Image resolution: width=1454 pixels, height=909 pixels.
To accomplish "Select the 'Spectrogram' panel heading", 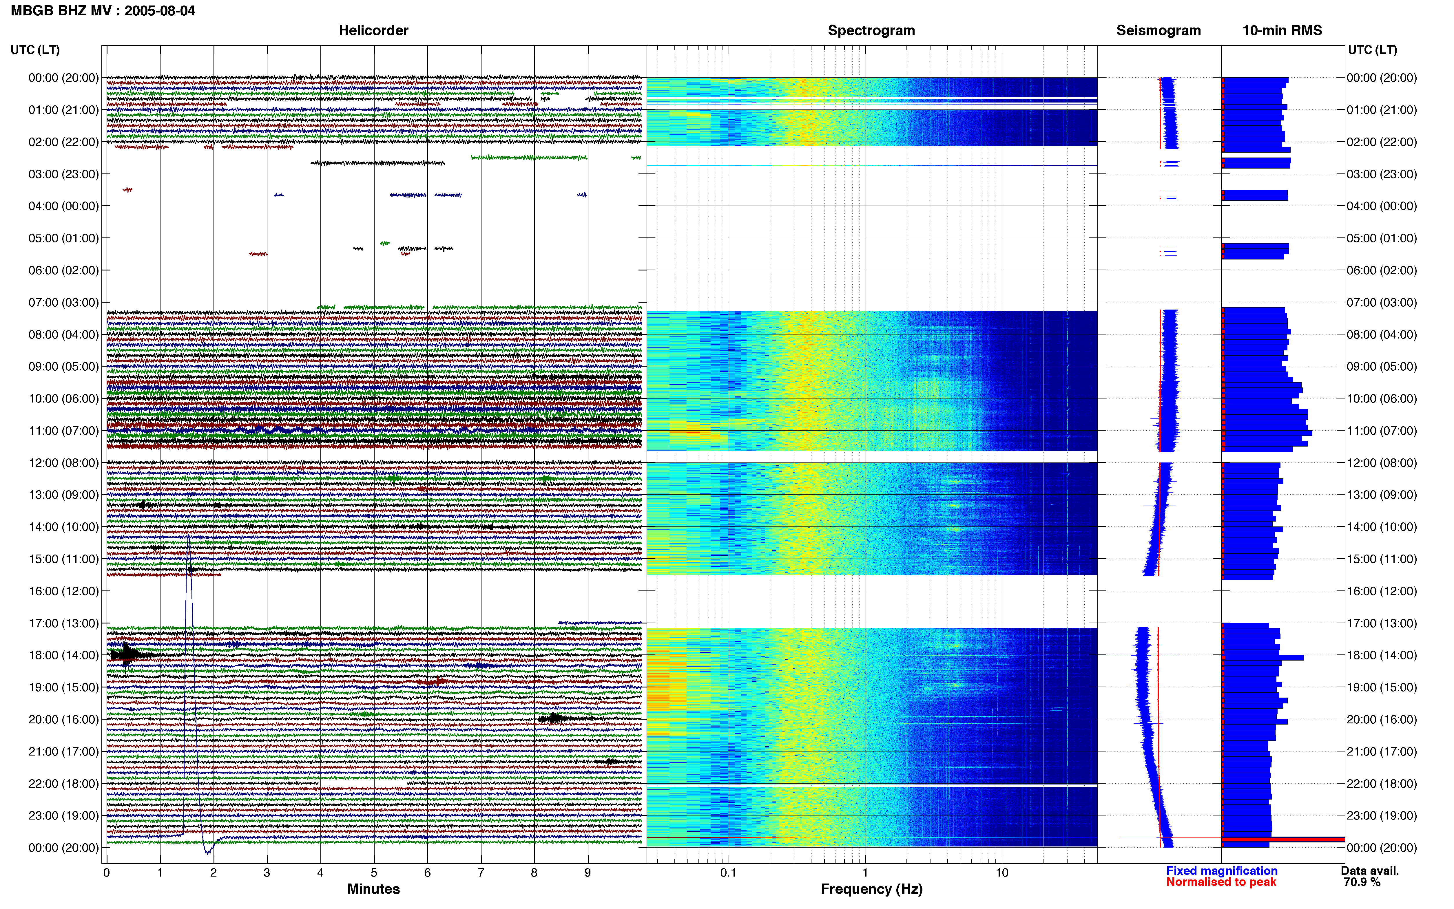I will click(871, 30).
